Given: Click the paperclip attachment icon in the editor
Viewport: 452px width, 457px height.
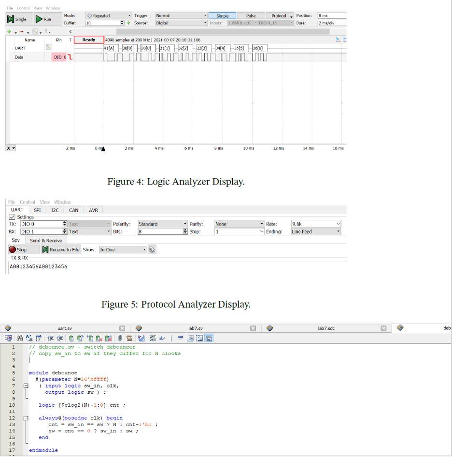Looking at the screenshot, I should (119, 337).
